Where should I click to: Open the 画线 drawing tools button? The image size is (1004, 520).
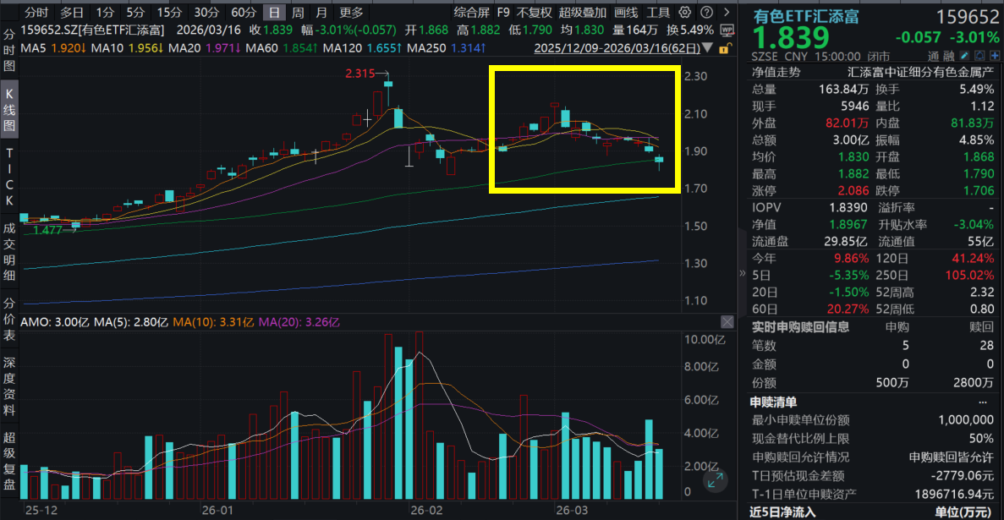click(626, 13)
